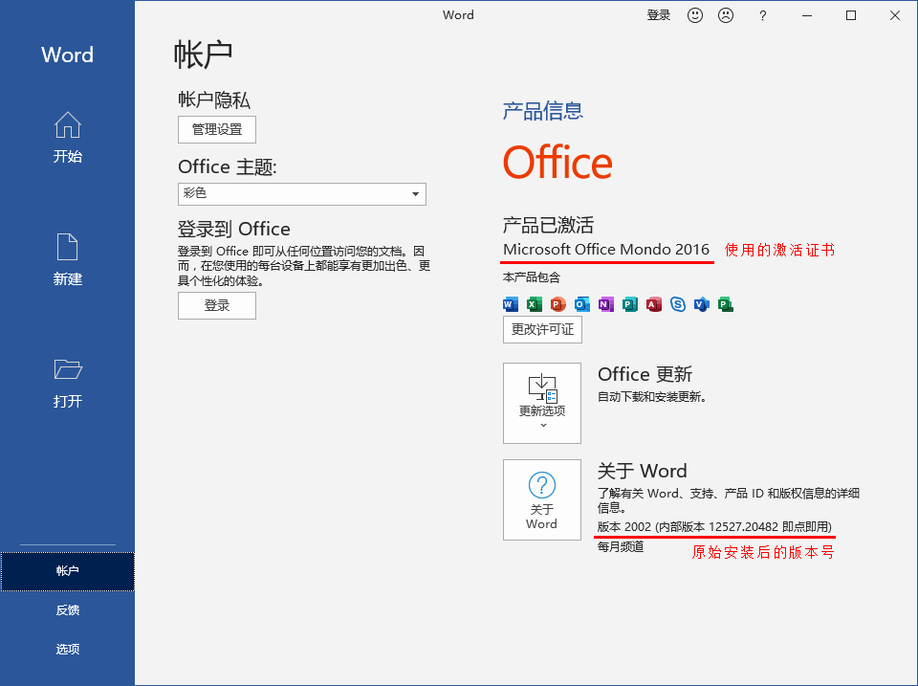Click the Microsoft Office Mondo 2016 text

pos(606,250)
